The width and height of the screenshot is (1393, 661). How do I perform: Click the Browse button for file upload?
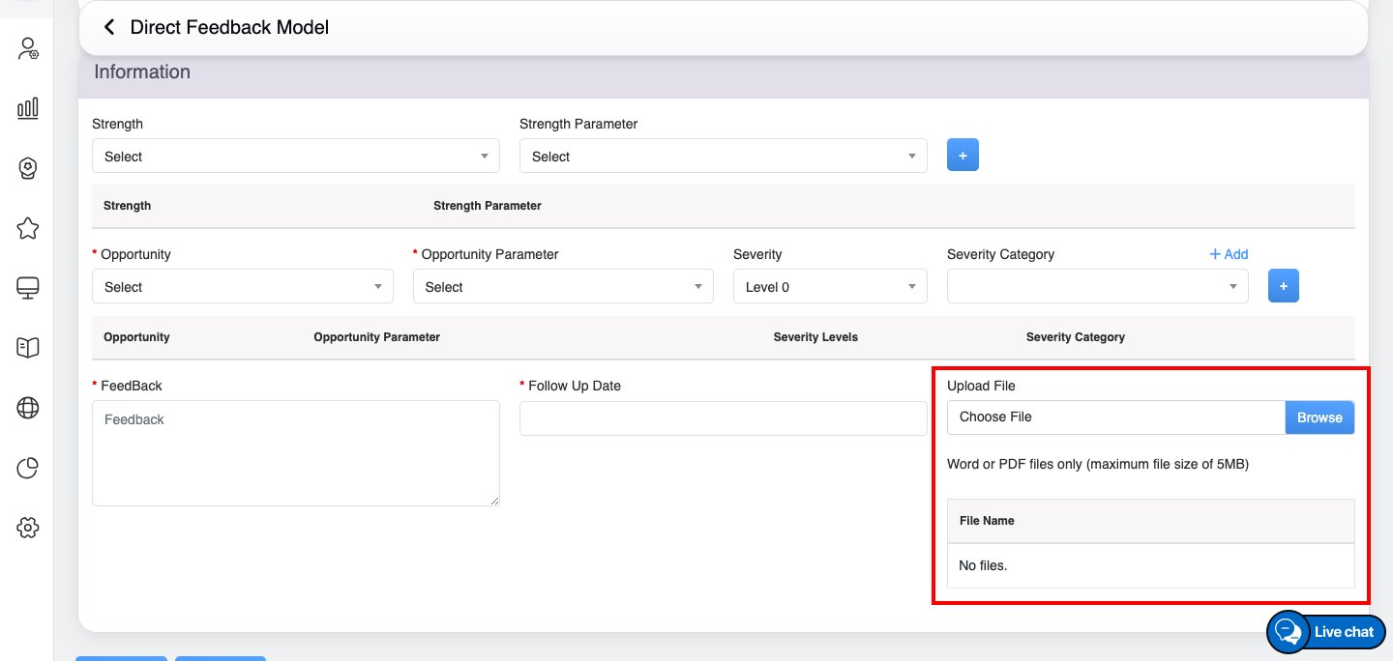[1319, 417]
